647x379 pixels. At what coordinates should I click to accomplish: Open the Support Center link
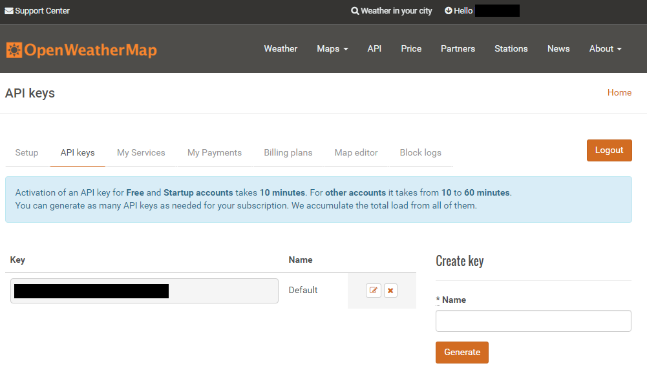[37, 11]
